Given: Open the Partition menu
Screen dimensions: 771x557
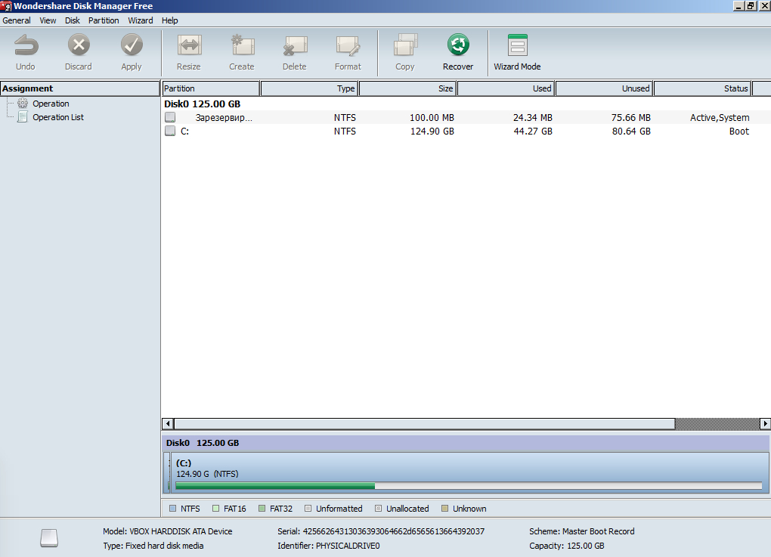Looking at the screenshot, I should (104, 20).
